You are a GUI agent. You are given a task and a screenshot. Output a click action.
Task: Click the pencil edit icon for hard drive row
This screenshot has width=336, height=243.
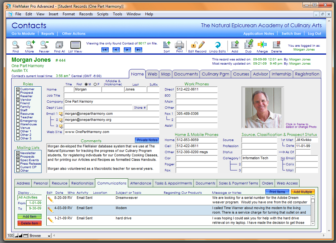pyautogui.click(x=51, y=220)
